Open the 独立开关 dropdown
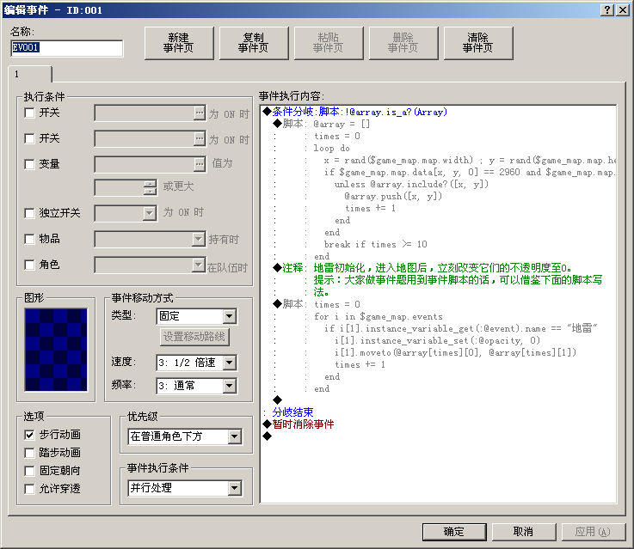The height and width of the screenshot is (549, 634). coord(149,213)
